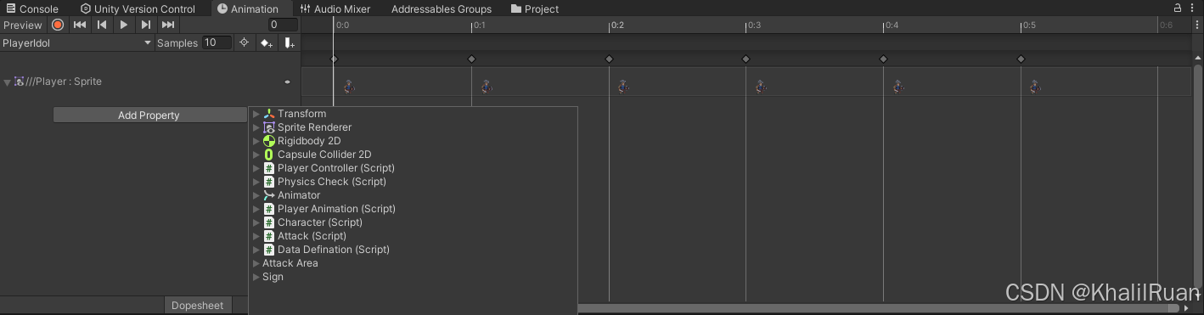The image size is (1204, 315).
Task: Select Data Defination (Script) text entry
Action: point(334,250)
